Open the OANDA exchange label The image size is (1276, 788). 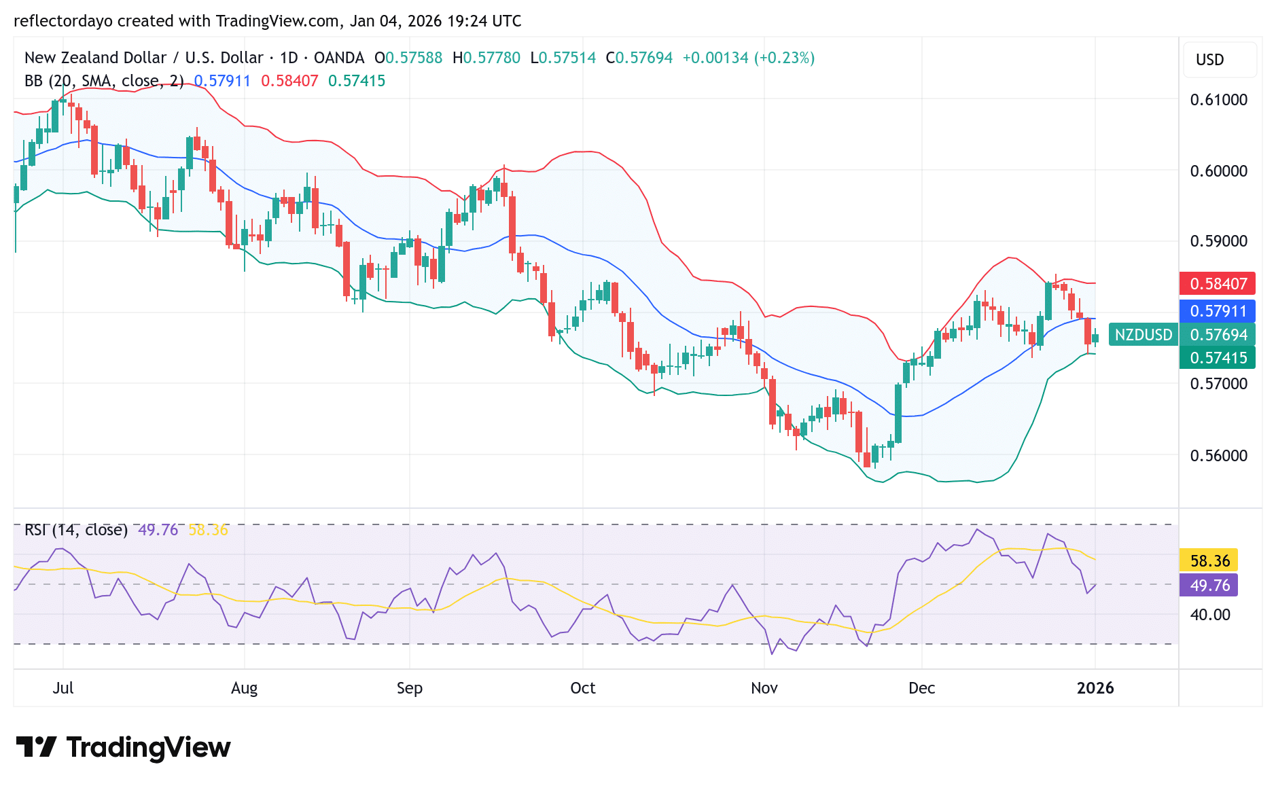(339, 58)
